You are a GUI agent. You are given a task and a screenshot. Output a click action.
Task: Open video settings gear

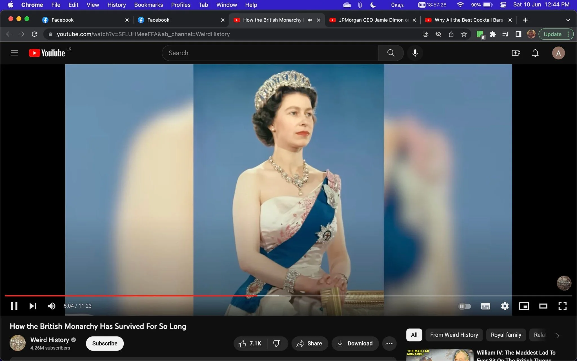(x=505, y=306)
